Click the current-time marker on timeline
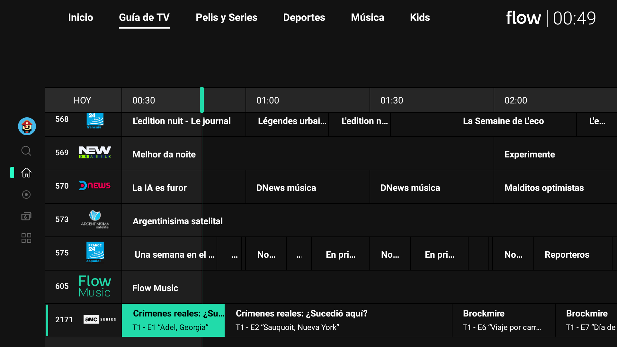The height and width of the screenshot is (347, 617). (x=202, y=100)
